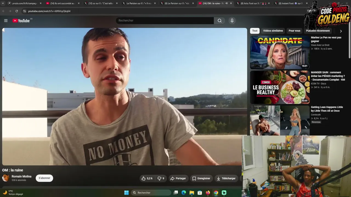The image size is (351, 197).
Task: Select the 'Vidéos similaires' filter chip
Action: pos(273,31)
